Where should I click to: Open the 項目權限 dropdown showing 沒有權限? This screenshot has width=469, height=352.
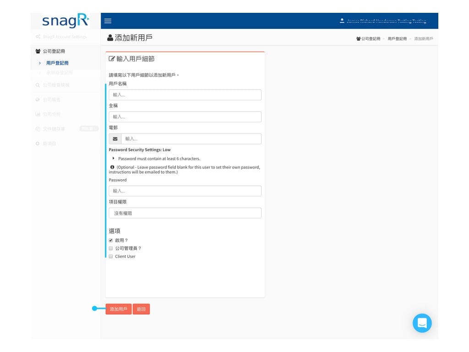pyautogui.click(x=185, y=213)
